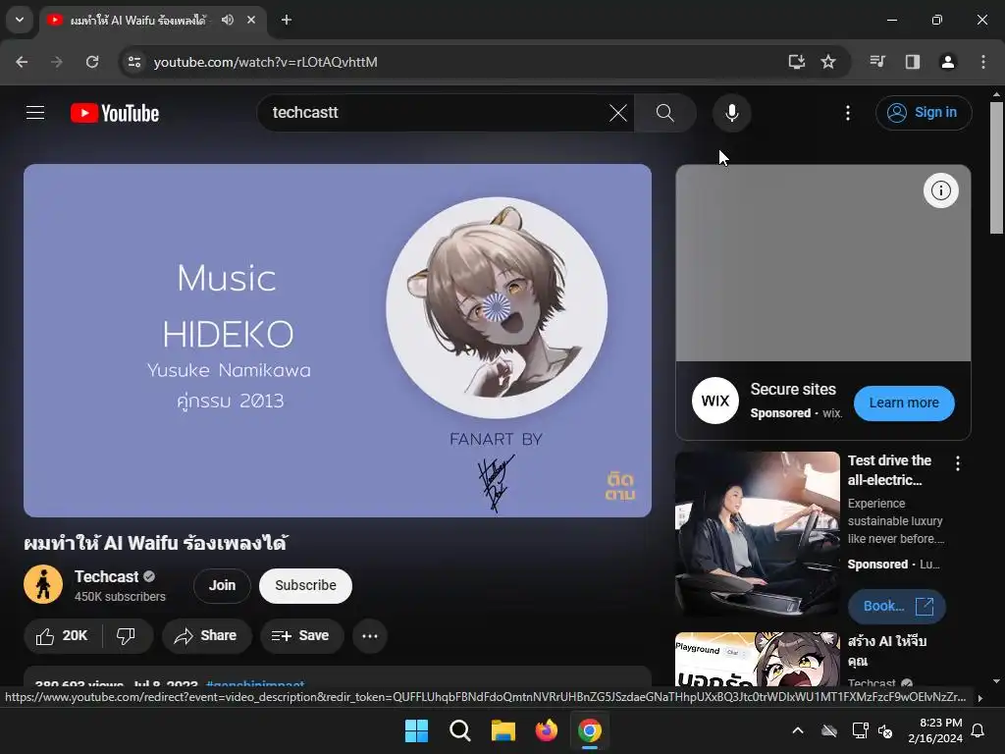Open the Chrome profile icon
Viewport: 1005px width, 754px height.
947,62
